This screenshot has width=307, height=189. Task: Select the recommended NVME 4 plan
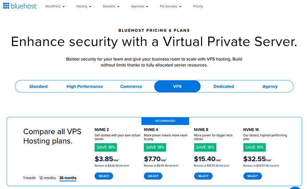[153, 176]
